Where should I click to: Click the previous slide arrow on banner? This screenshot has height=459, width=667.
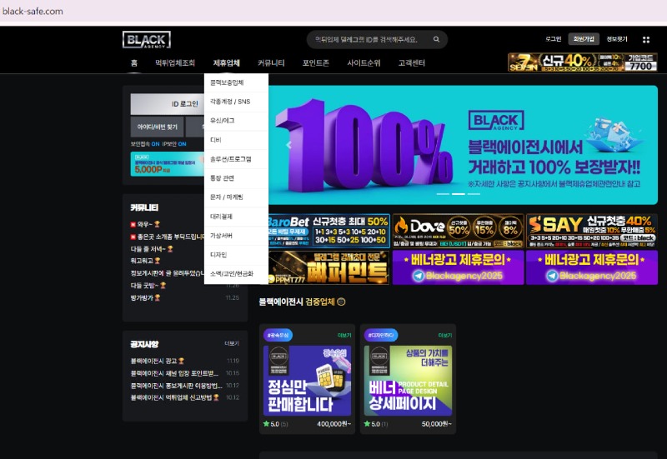(x=288, y=144)
